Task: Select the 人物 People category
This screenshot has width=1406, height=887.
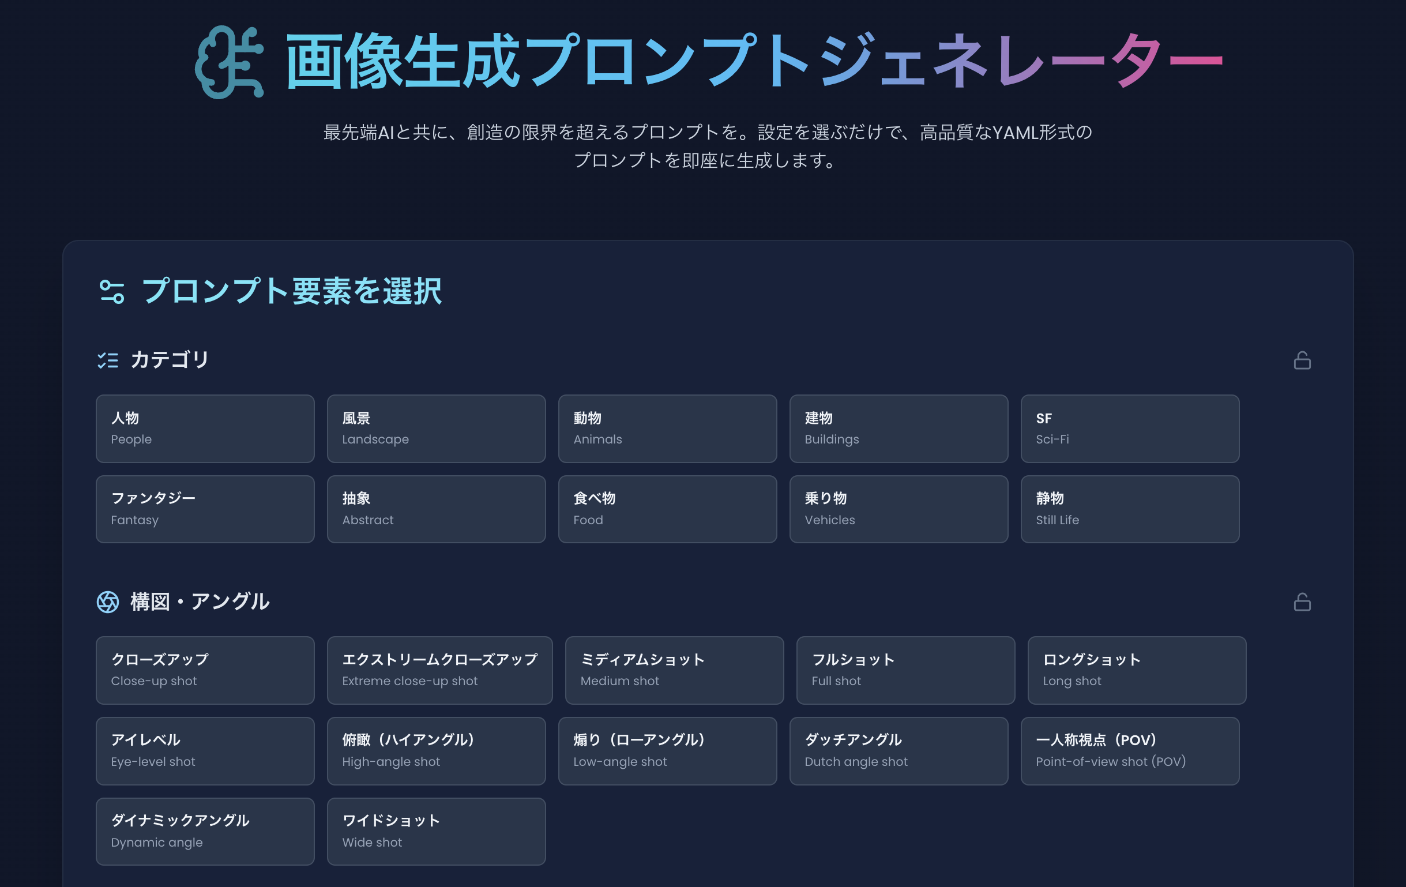Action: tap(205, 429)
